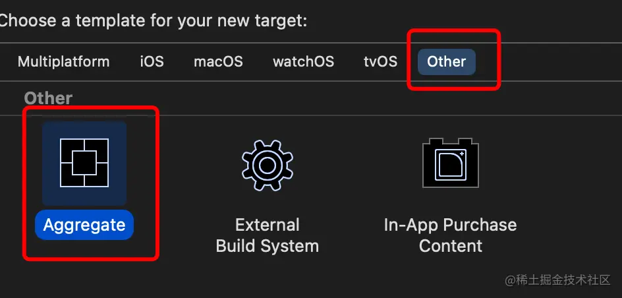This screenshot has height=298, width=622.
Task: Click the gray Other section header
Action: [48, 98]
